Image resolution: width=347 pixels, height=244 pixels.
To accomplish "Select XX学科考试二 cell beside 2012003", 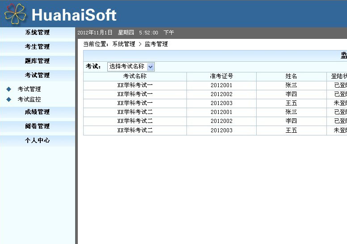I will [135, 130].
